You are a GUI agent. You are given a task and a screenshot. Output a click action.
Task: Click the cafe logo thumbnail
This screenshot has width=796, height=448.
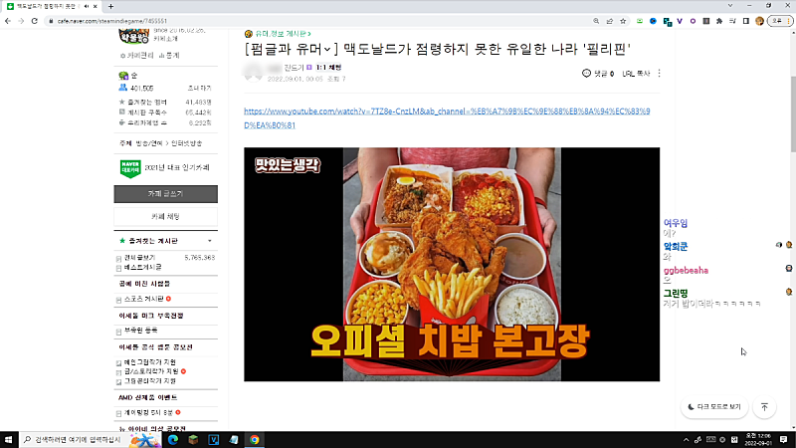tap(133, 37)
